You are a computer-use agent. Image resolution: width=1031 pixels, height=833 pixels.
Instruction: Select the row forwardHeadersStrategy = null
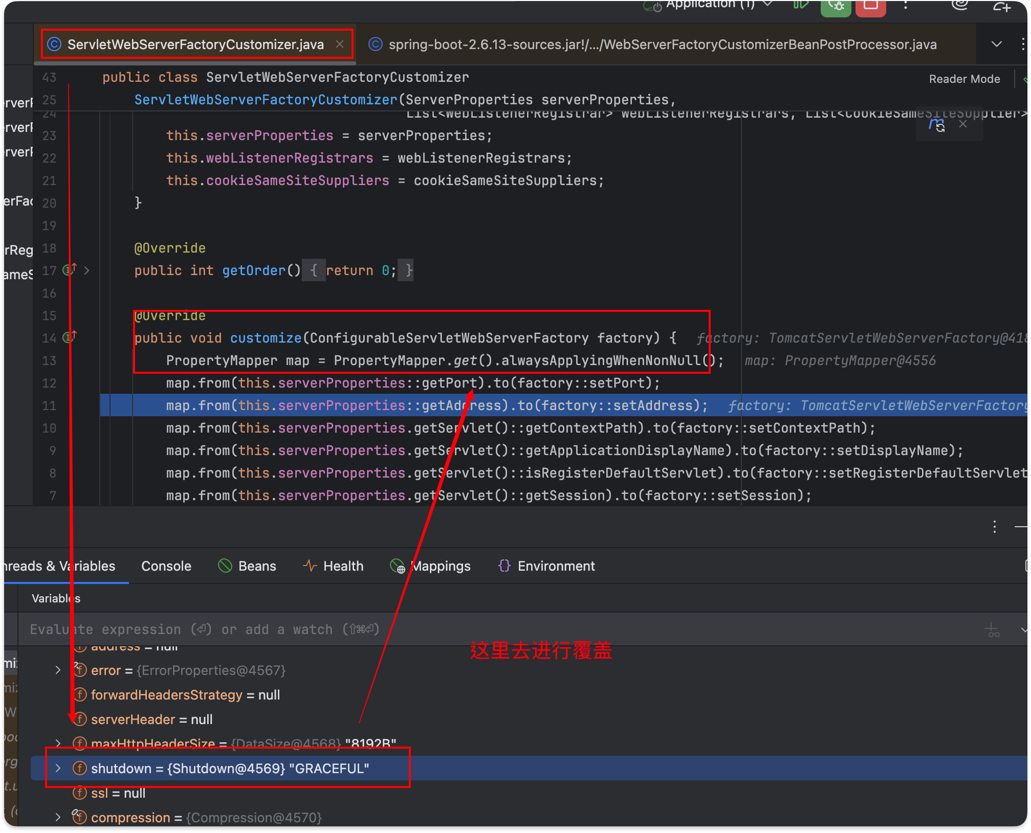click(529, 695)
